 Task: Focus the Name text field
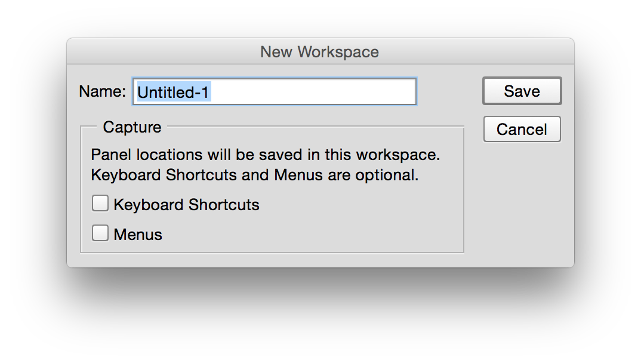pyautogui.click(x=274, y=92)
